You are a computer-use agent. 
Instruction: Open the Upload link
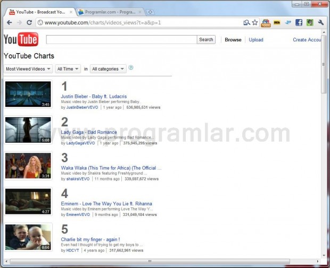tap(256, 40)
